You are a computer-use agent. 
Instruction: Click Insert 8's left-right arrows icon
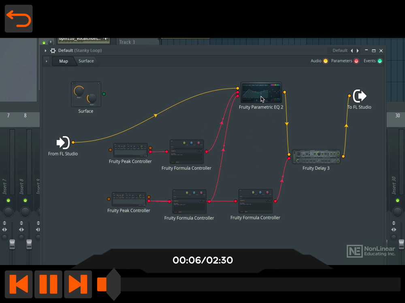click(x=21, y=229)
